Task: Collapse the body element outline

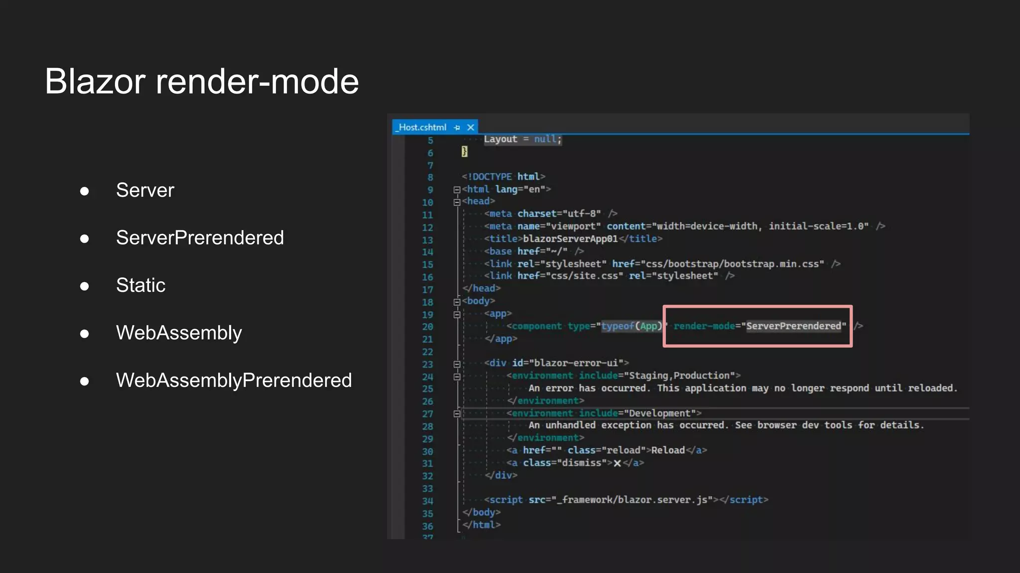Action: pos(457,302)
